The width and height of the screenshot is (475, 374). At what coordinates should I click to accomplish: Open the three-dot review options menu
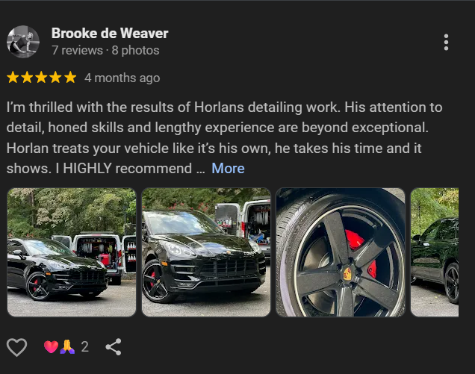coord(446,42)
